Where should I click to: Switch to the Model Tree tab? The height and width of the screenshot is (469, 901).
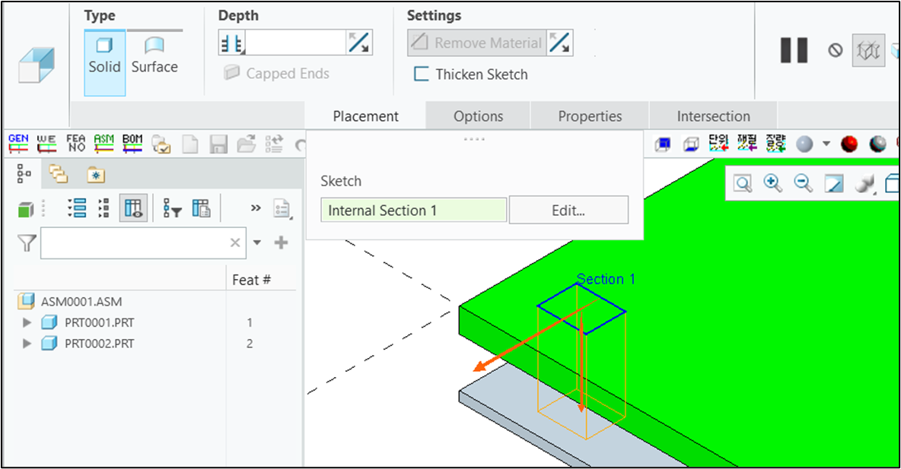click(24, 174)
